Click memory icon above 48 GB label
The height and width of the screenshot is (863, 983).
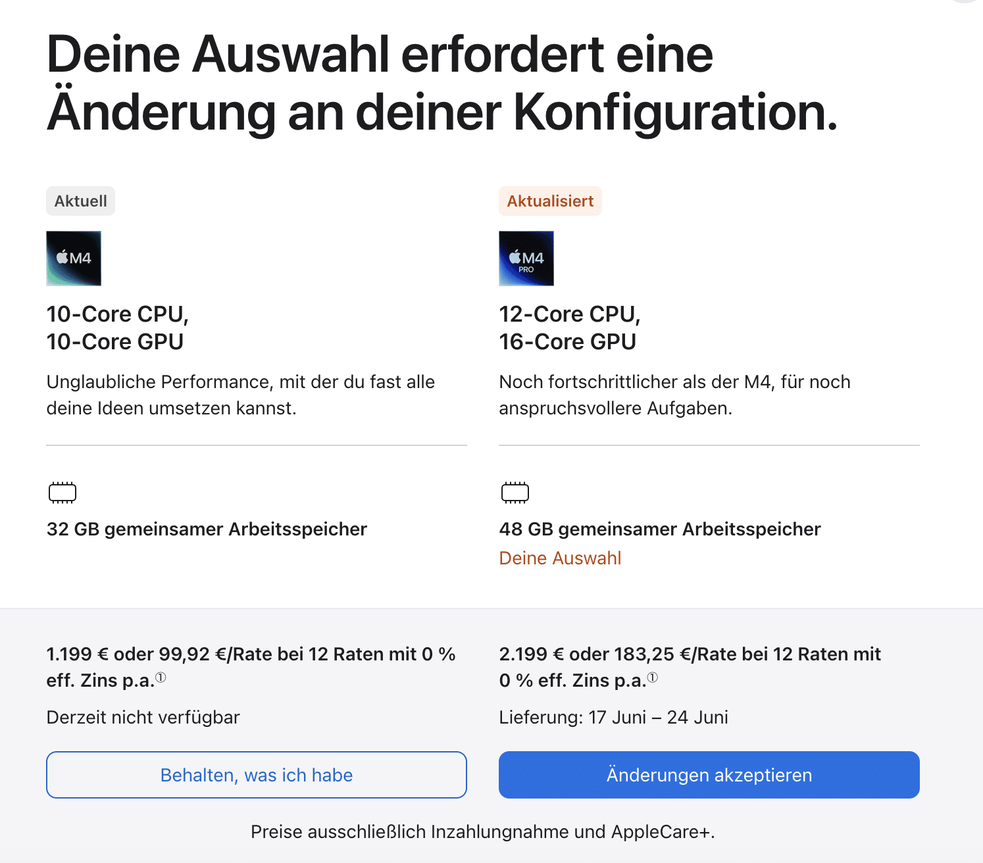pyautogui.click(x=515, y=493)
